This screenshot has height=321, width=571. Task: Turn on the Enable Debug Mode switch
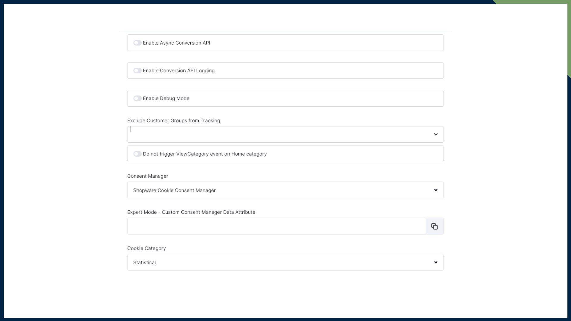tap(137, 98)
